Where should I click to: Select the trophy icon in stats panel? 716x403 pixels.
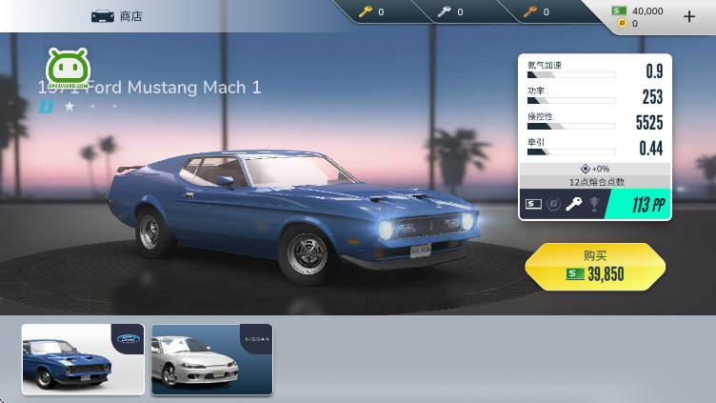pyautogui.click(x=593, y=204)
